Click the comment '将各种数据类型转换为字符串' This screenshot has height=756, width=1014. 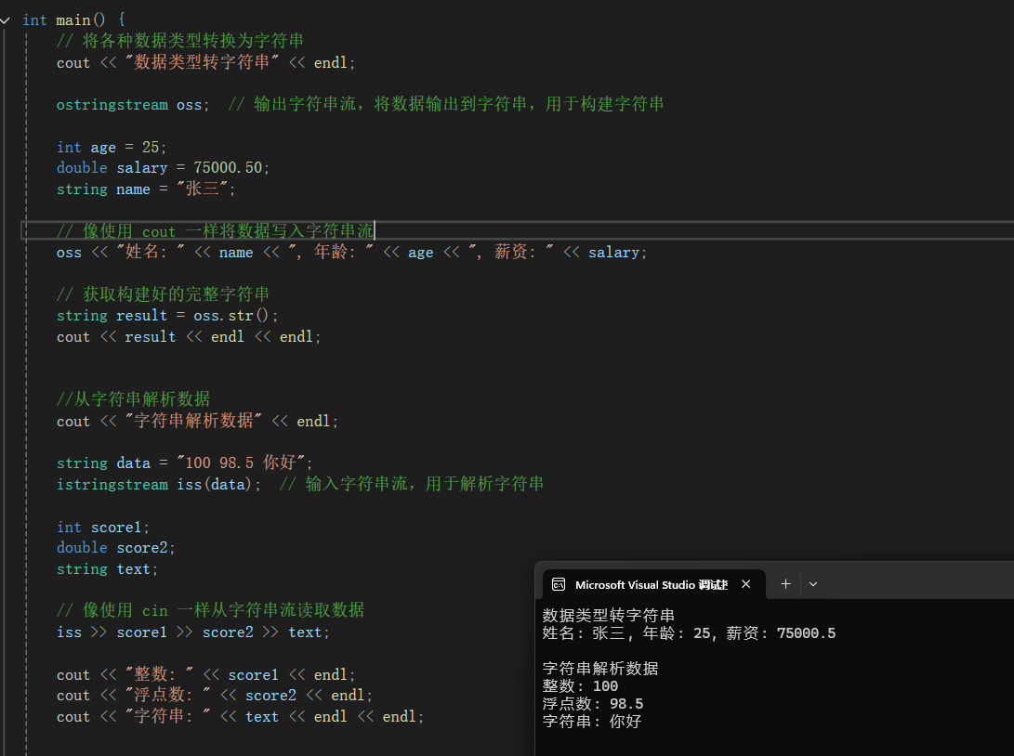179,41
